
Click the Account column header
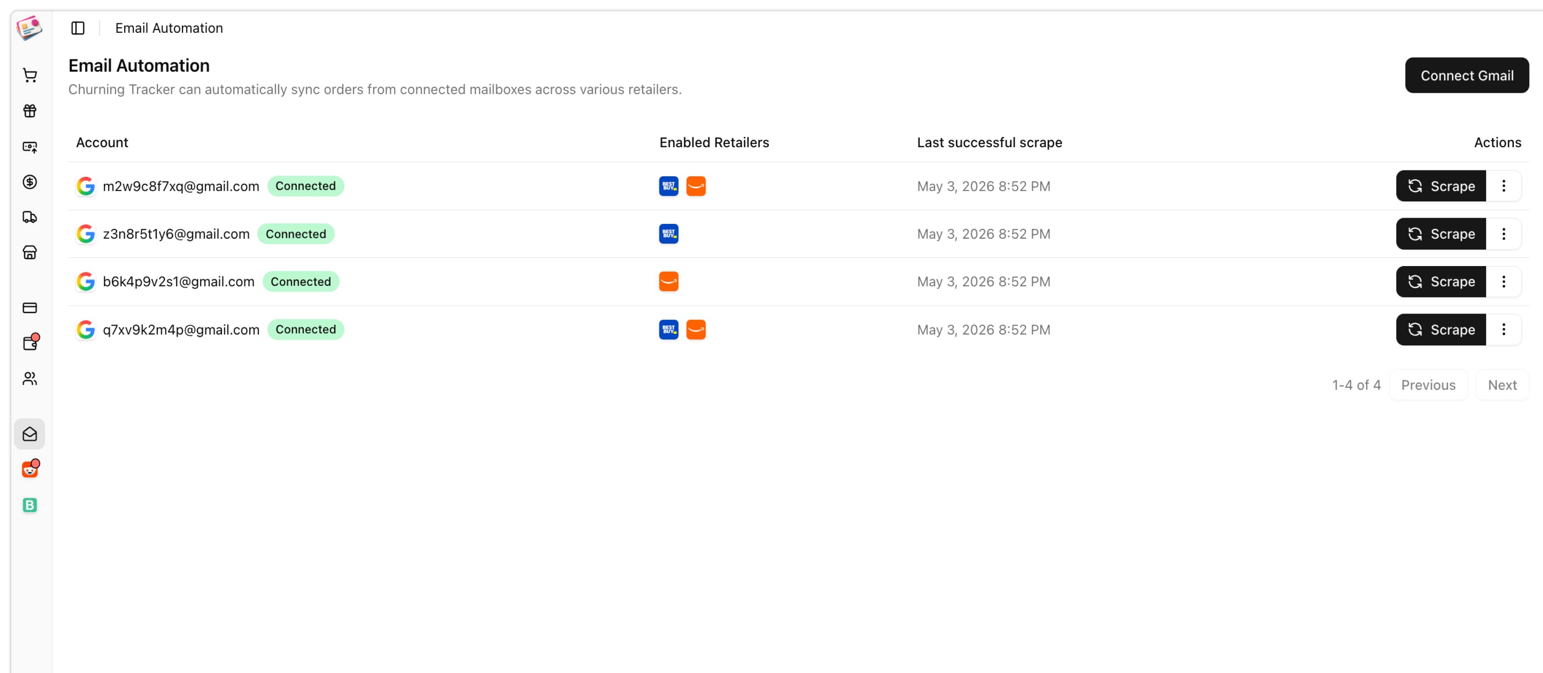click(x=102, y=143)
